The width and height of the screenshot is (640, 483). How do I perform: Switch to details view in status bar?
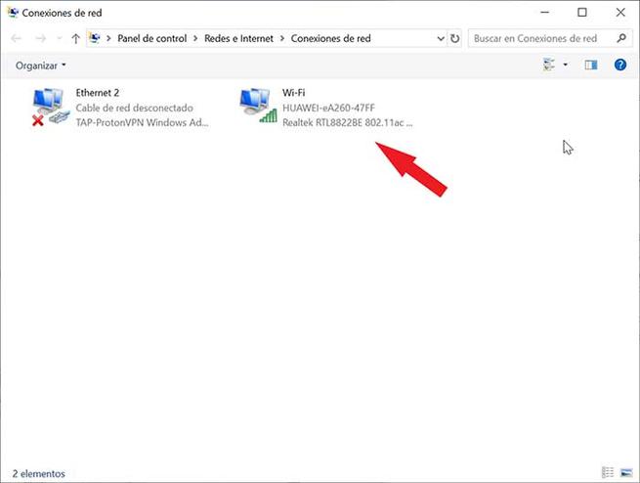608,472
